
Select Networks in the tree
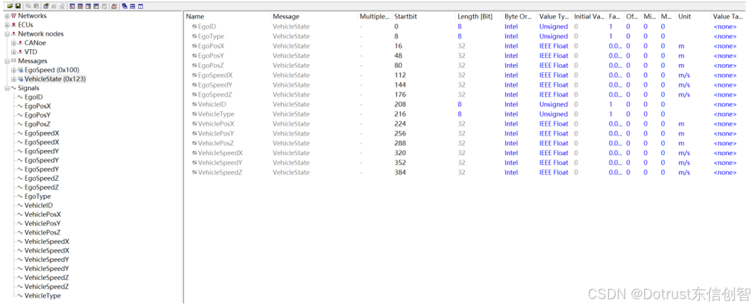tap(32, 16)
